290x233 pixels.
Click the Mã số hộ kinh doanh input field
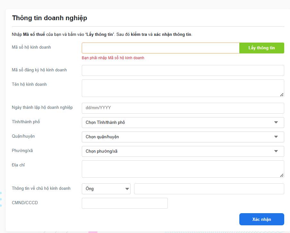point(160,48)
